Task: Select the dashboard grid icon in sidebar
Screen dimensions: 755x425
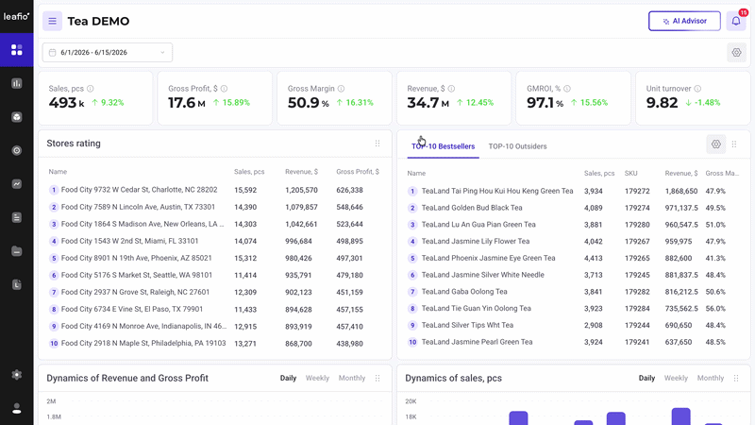Action: (16, 50)
